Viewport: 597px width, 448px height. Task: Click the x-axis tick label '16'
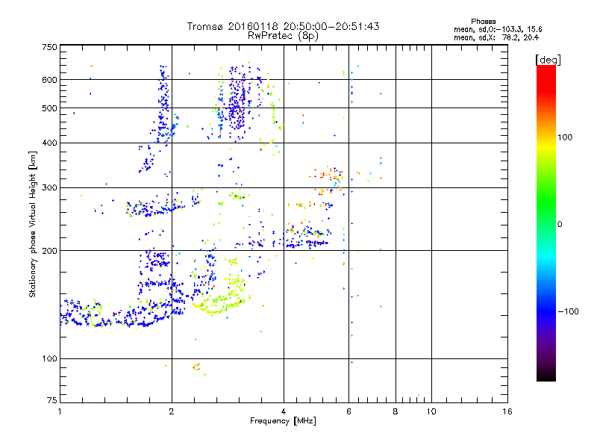(x=507, y=411)
